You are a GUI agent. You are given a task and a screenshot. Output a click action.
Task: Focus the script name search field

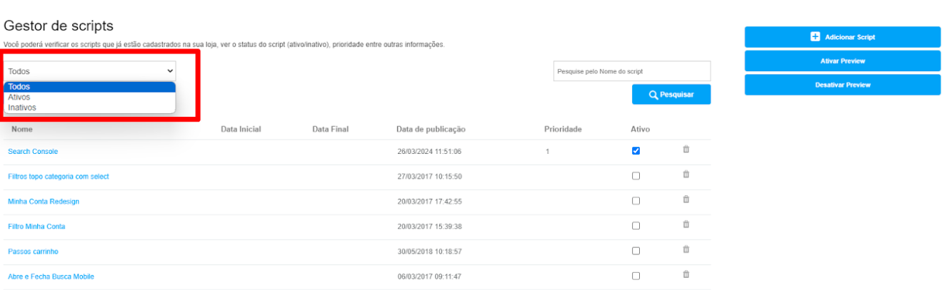point(632,71)
